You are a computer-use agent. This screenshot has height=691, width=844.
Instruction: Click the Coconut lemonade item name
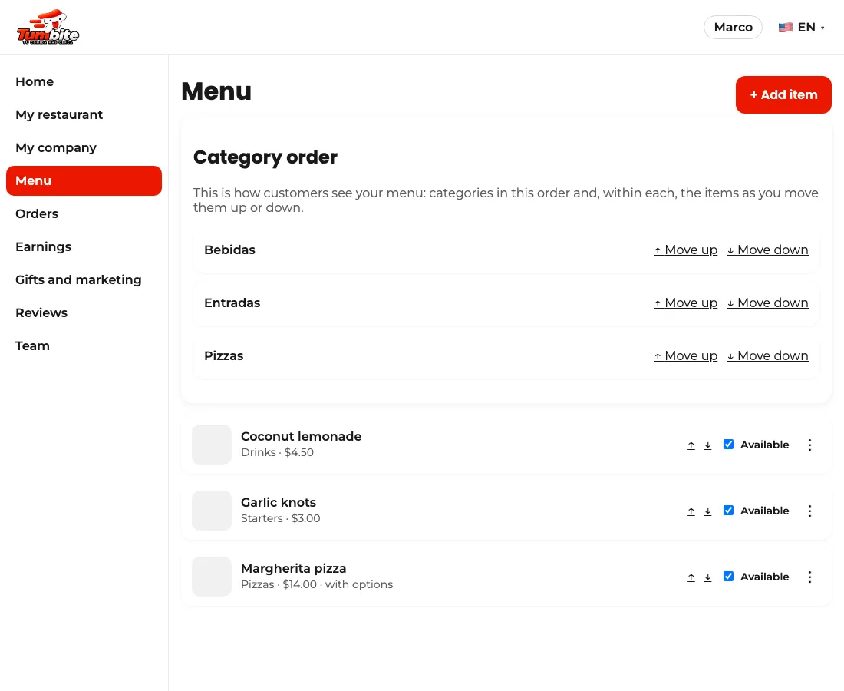pos(301,436)
